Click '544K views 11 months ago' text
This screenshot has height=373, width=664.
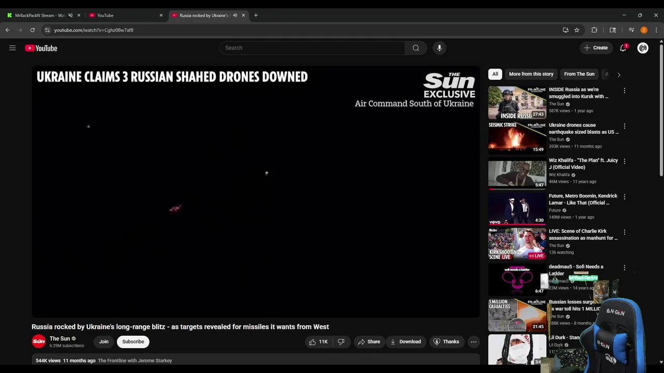click(65, 361)
